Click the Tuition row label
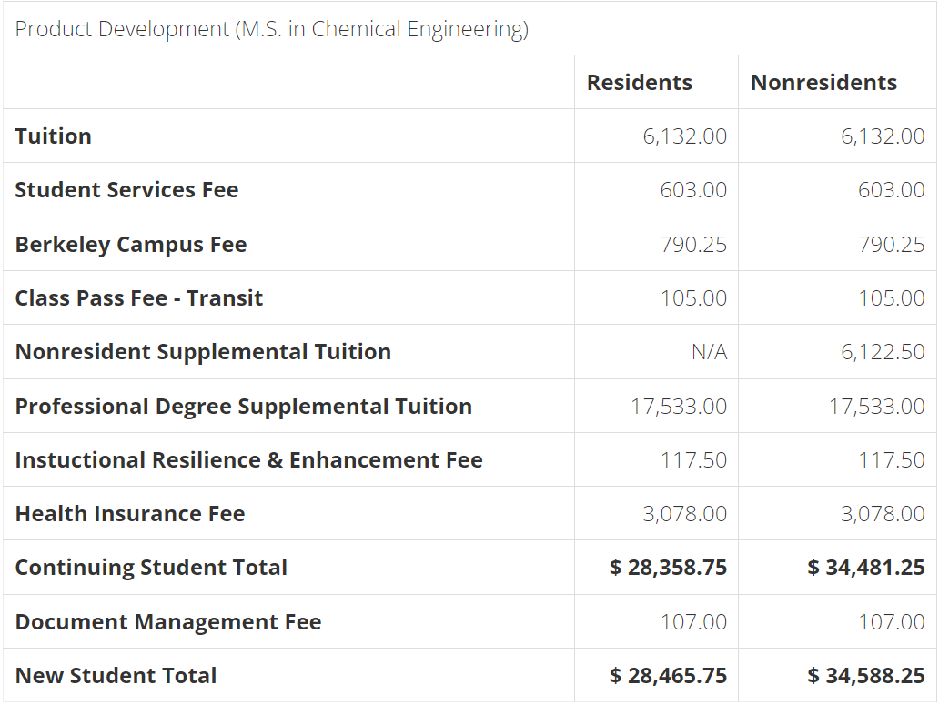The image size is (949, 715). pos(54,136)
